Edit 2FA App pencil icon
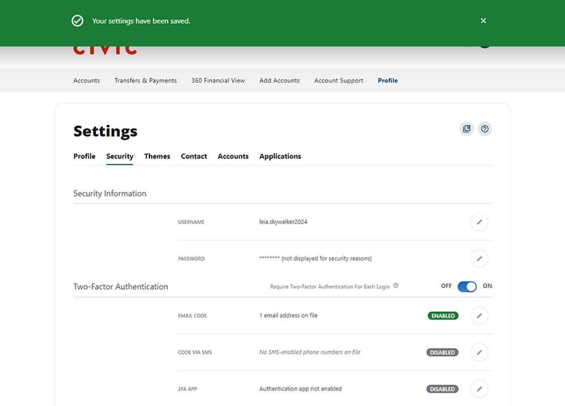 pyautogui.click(x=479, y=389)
